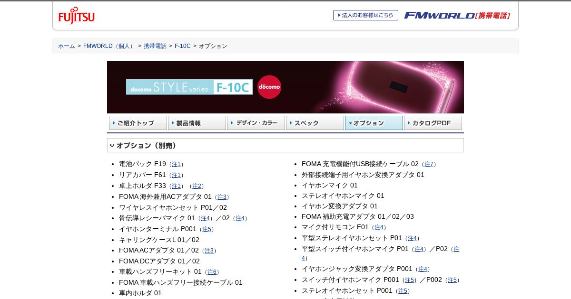Click the text FOMA DCアダプタ 01／02
Viewport: 571px width, 299px height.
tap(159, 261)
